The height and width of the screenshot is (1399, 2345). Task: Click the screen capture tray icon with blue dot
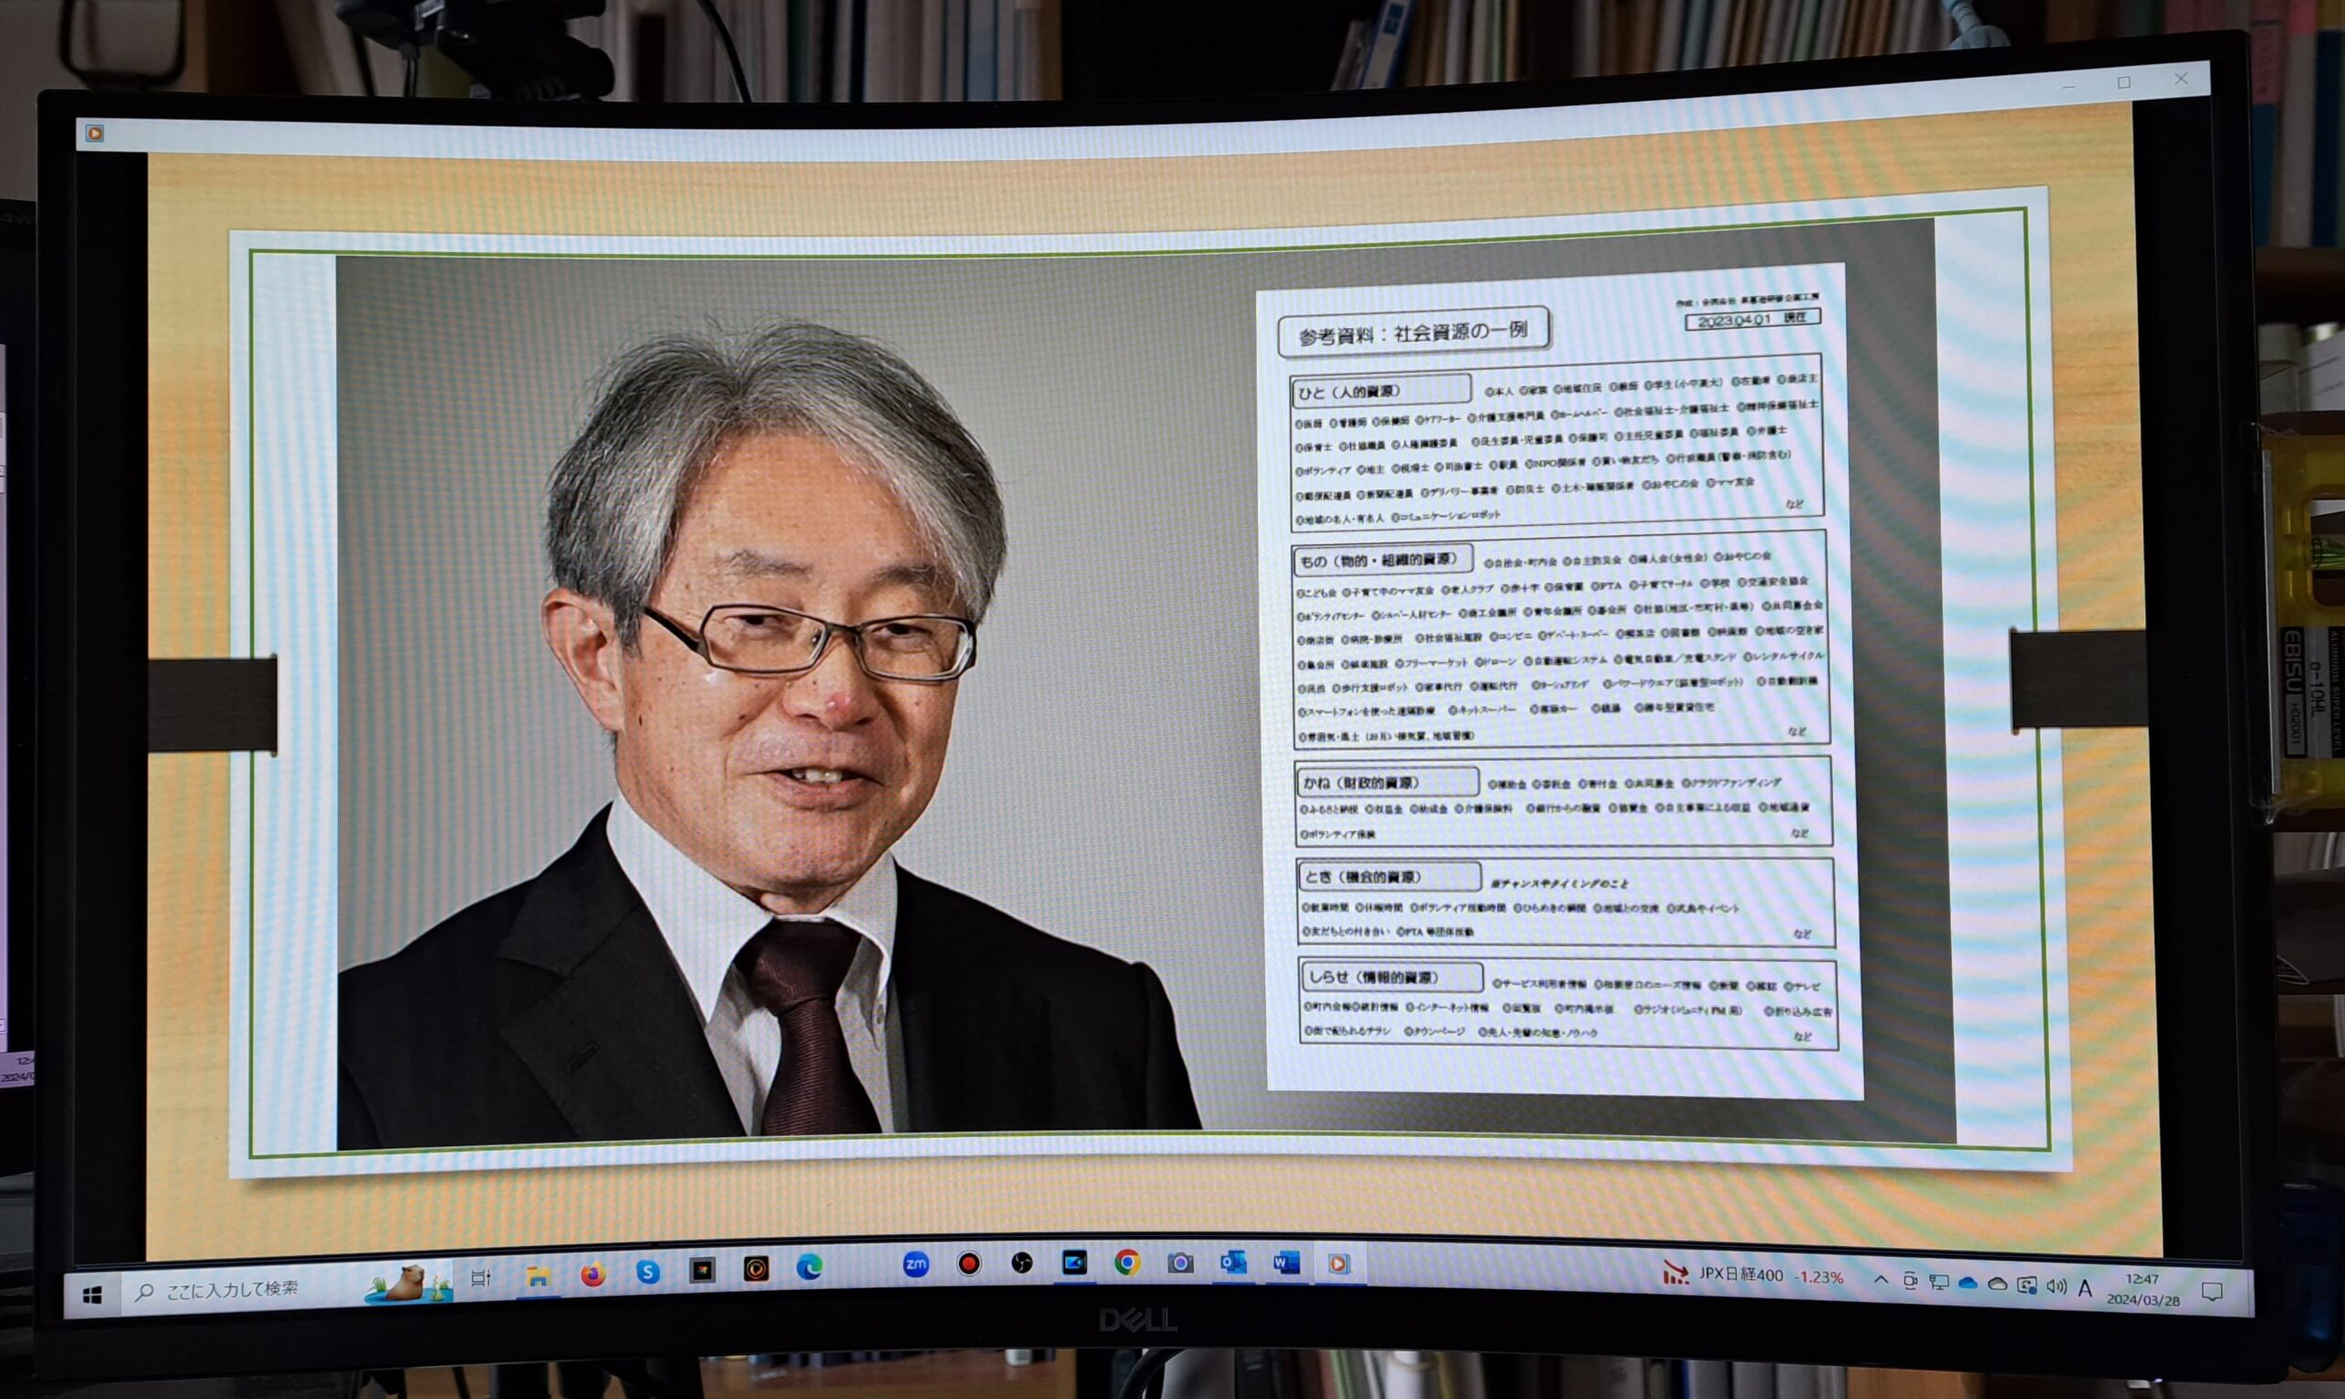click(x=2026, y=1284)
